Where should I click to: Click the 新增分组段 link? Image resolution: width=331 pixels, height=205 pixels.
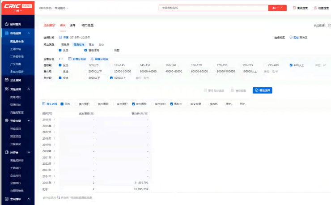click(x=77, y=59)
